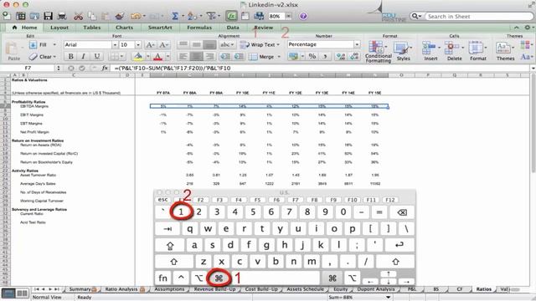Toggle the green fx formula builder icon
Image resolution: width=536 pixels, height=301 pixels.
[x=231, y=16]
